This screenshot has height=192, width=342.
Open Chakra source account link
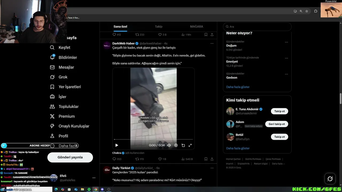click(x=117, y=153)
